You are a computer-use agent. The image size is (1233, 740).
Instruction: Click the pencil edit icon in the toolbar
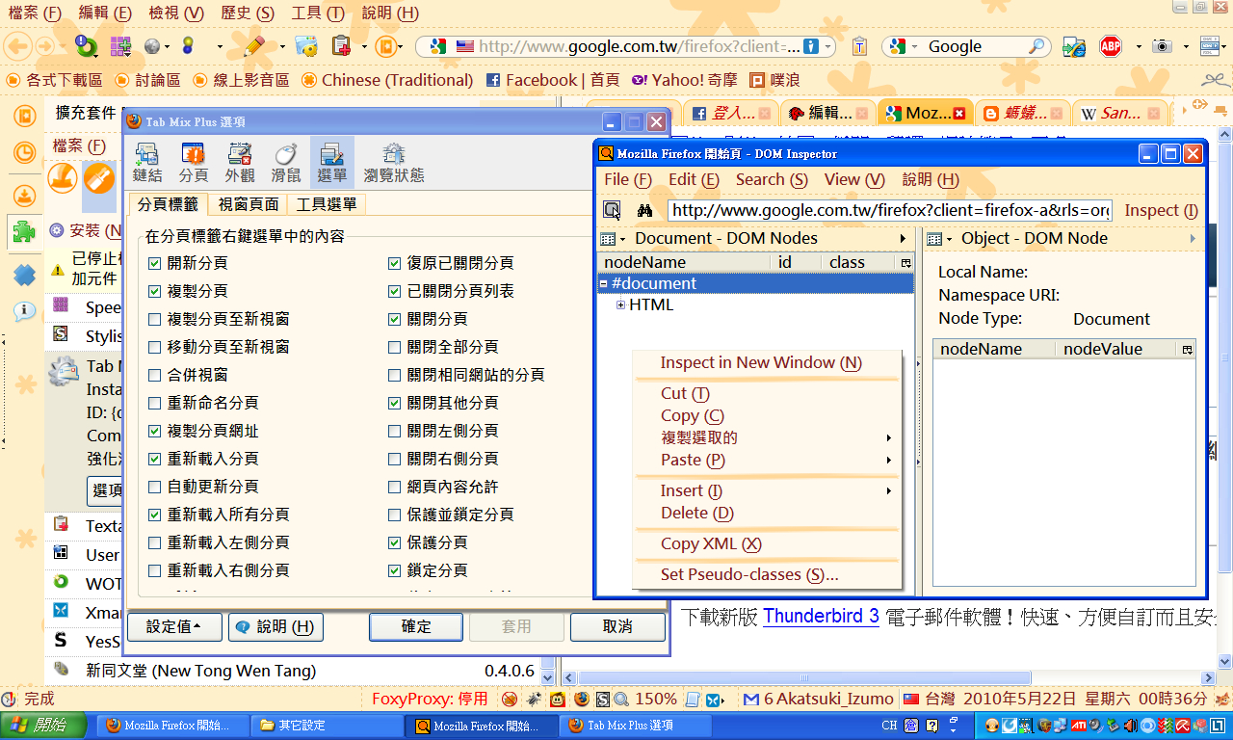click(x=253, y=46)
